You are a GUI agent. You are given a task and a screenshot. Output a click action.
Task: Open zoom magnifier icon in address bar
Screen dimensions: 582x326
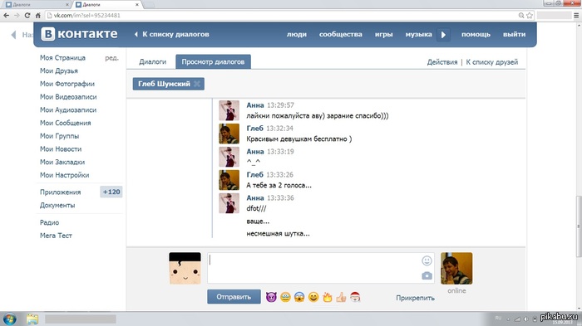tap(521, 15)
